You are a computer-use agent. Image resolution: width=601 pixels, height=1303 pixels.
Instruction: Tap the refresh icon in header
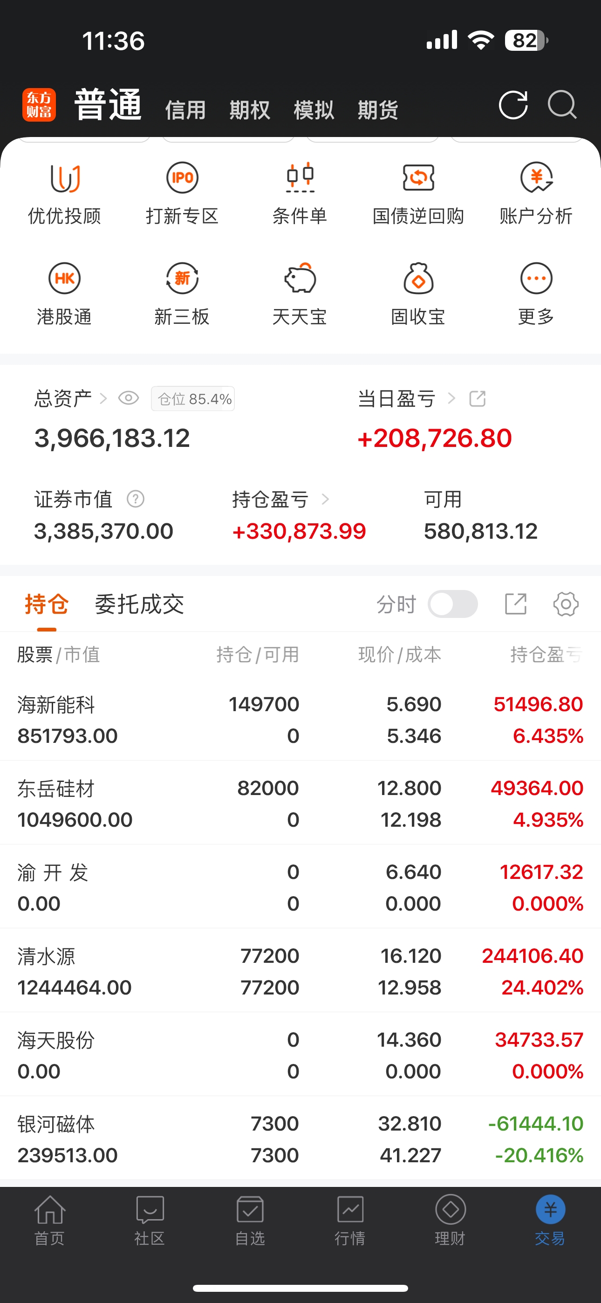pyautogui.click(x=513, y=105)
